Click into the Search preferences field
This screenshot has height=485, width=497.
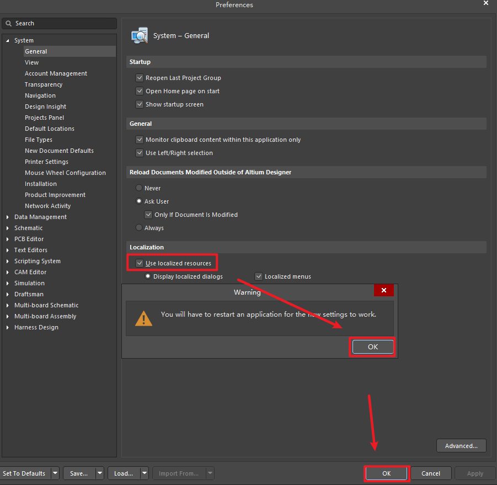63,24
